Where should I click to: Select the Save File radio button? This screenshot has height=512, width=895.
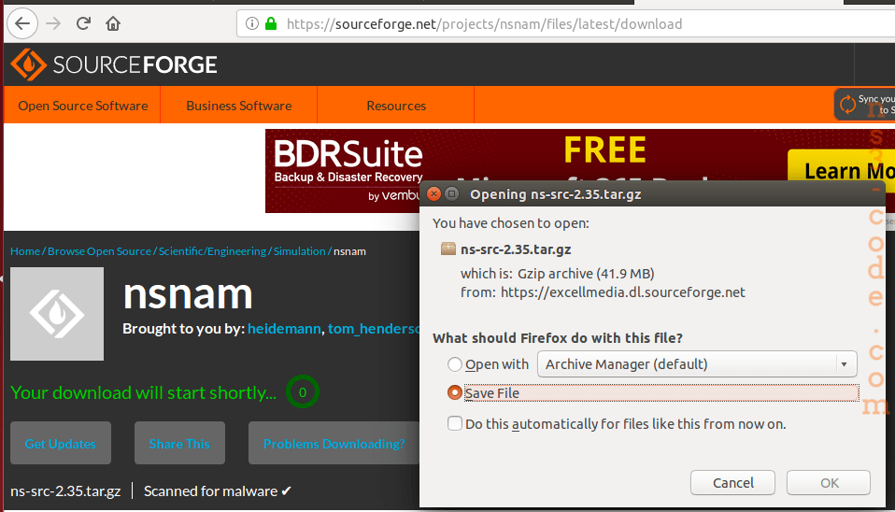pyautogui.click(x=454, y=392)
